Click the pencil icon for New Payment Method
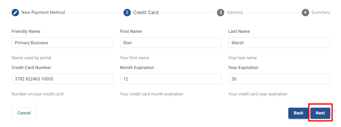Viewport: 341px width, 127px height. pyautogui.click(x=15, y=13)
